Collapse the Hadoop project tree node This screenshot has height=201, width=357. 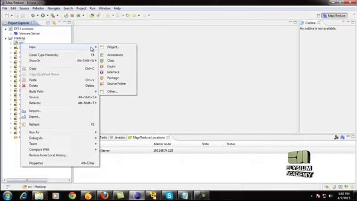pos(6,39)
